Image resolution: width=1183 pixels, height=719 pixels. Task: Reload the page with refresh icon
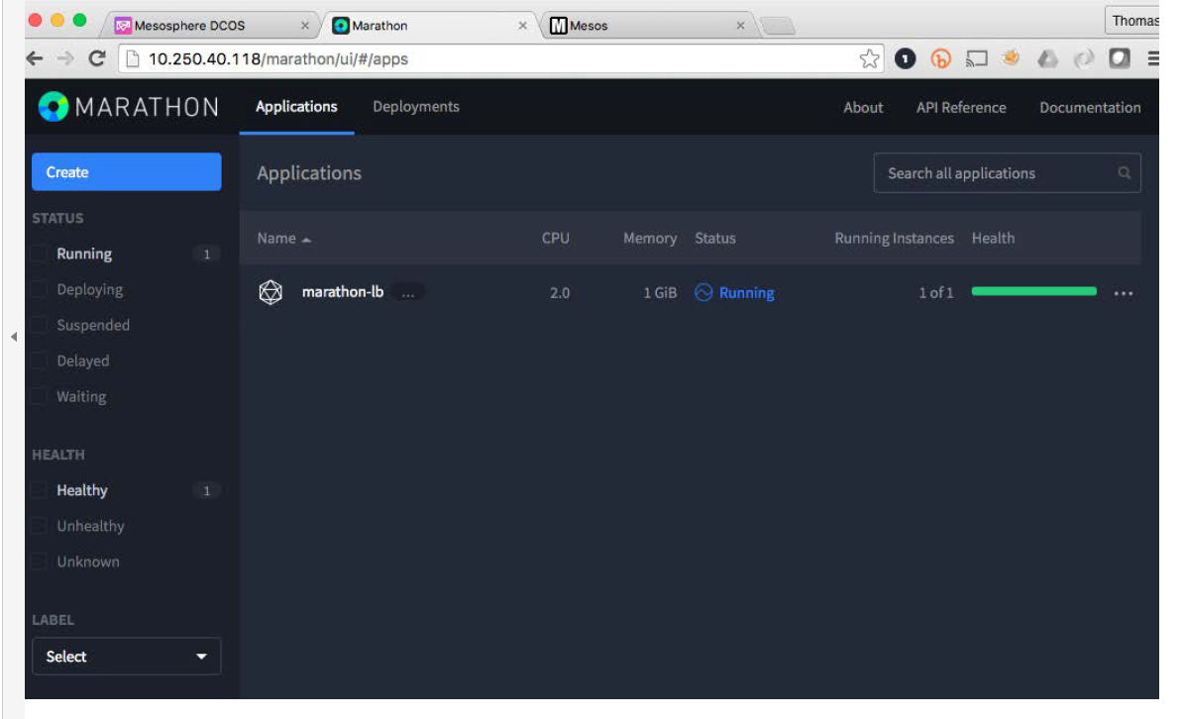[97, 58]
